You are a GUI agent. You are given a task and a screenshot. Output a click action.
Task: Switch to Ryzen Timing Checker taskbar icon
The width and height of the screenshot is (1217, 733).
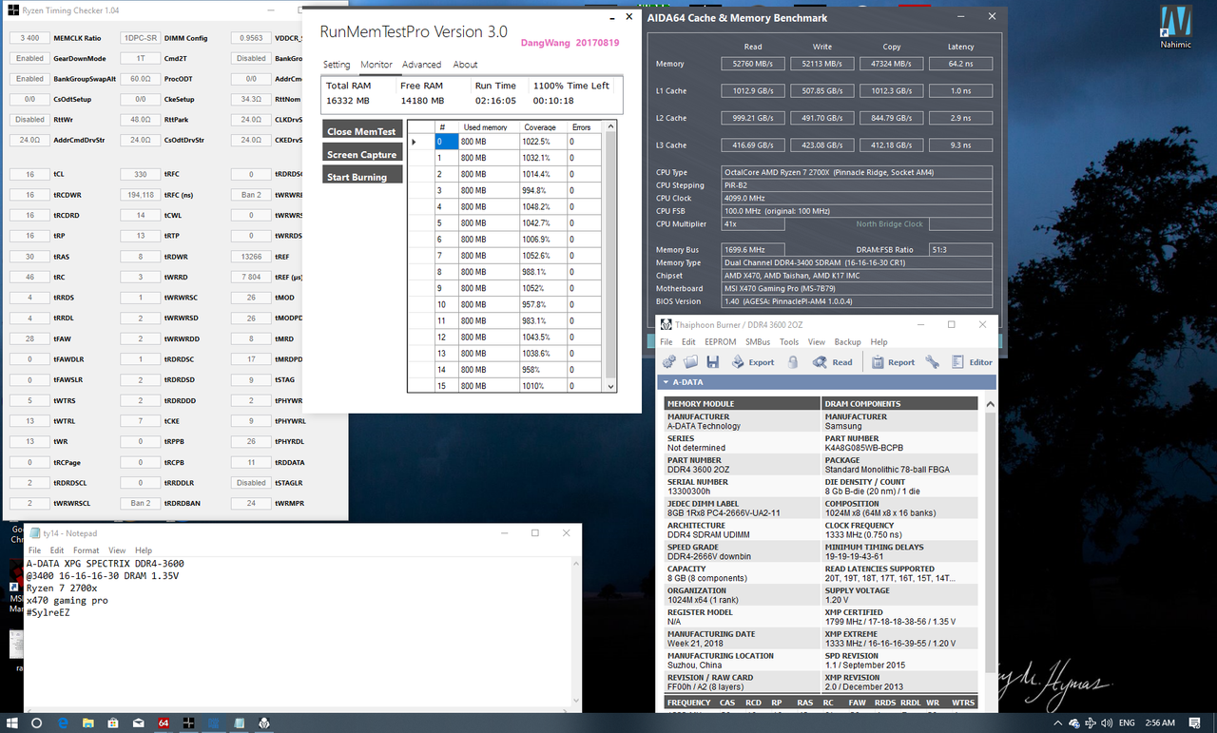click(x=188, y=723)
